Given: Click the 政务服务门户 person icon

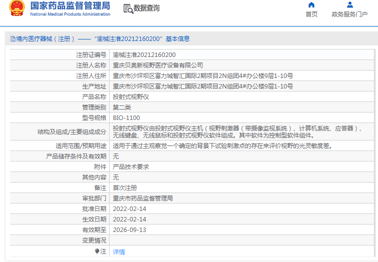Looking at the screenshot, I should (350, 5).
